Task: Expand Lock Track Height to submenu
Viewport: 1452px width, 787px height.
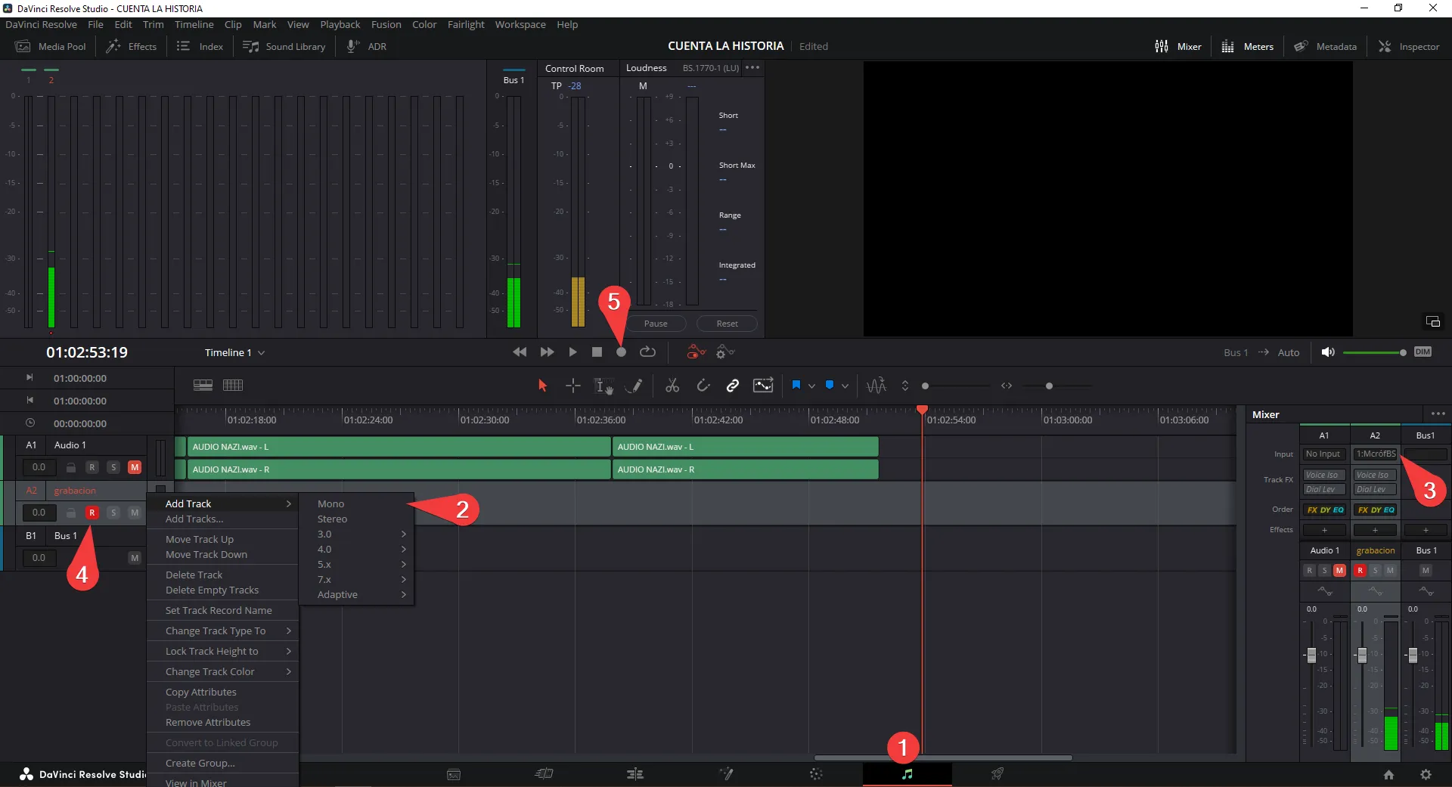Action: pyautogui.click(x=222, y=651)
